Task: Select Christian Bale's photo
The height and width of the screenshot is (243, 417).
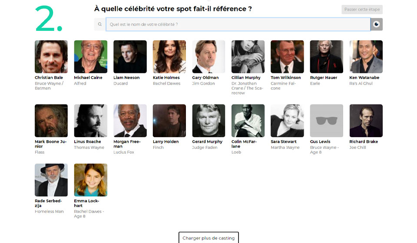Action: click(x=51, y=57)
